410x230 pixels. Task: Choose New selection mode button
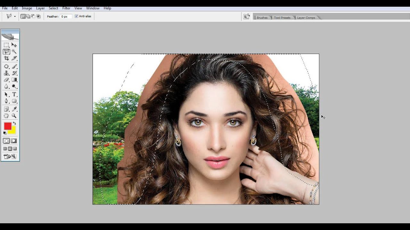(23, 16)
